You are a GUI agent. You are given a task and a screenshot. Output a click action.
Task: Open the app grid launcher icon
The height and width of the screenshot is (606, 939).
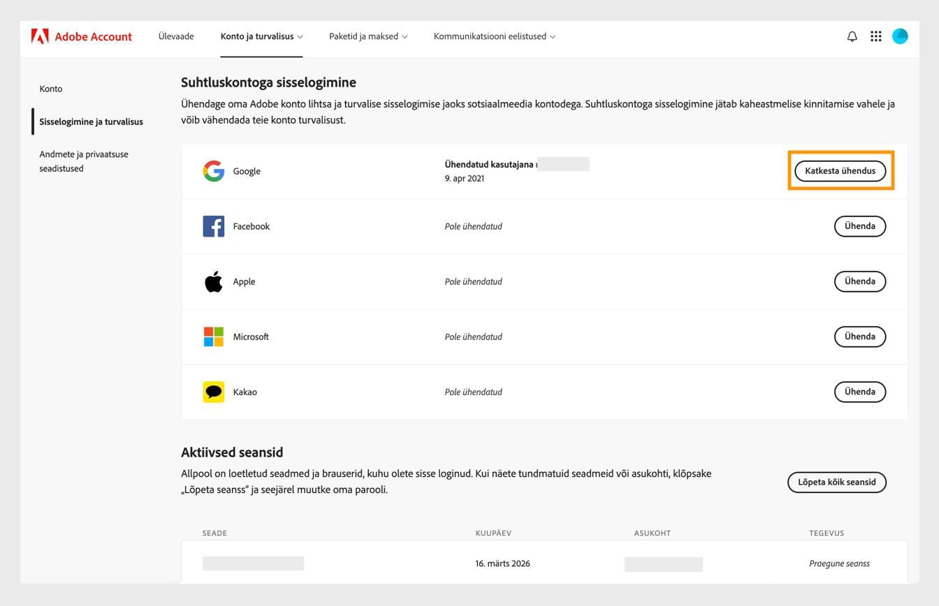tap(875, 36)
